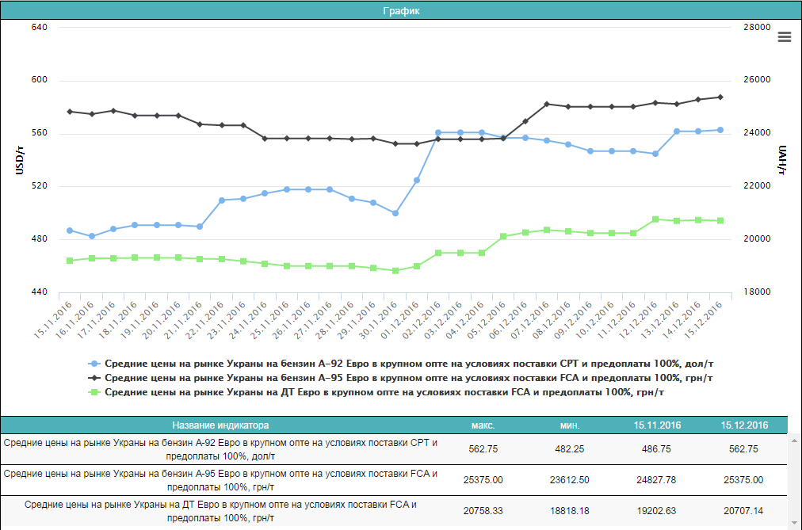Click blue A-92 data point at 02.12.2016
802x530 pixels.
click(438, 132)
